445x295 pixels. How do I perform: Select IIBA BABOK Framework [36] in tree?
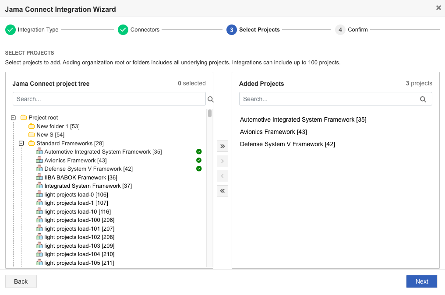pos(81,178)
